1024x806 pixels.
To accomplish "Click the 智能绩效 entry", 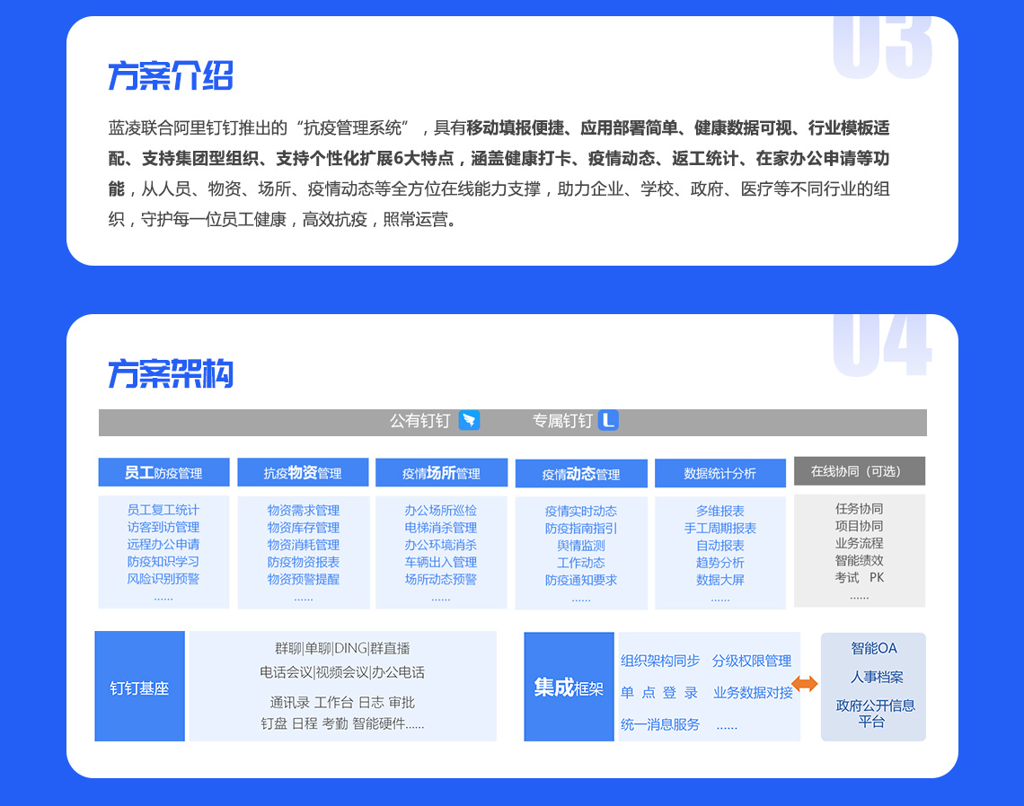I will (x=860, y=561).
